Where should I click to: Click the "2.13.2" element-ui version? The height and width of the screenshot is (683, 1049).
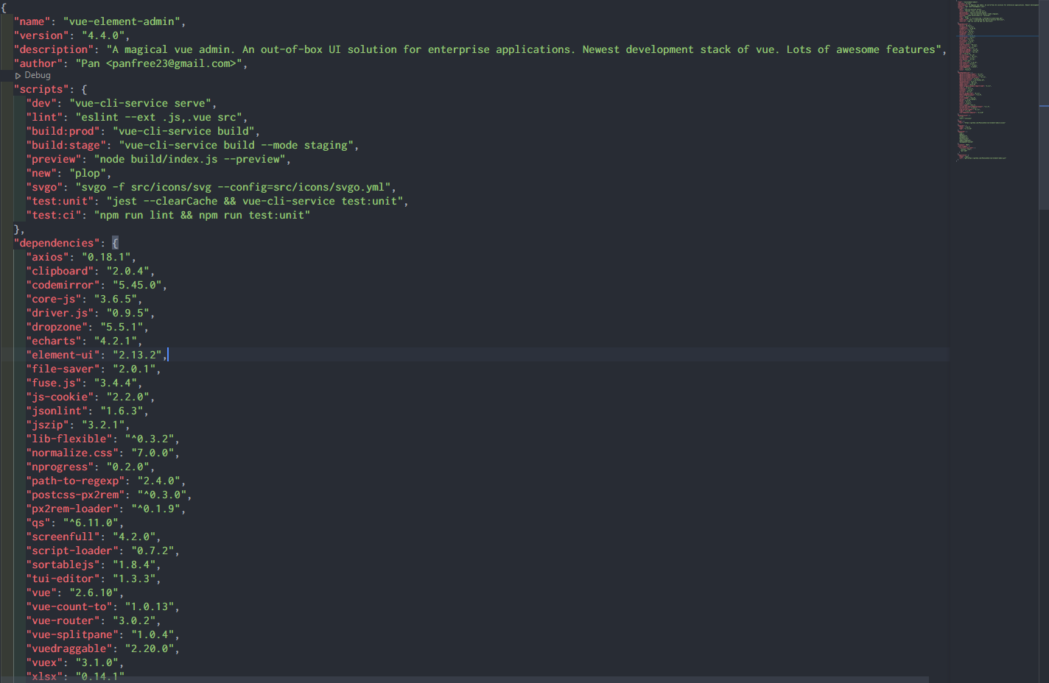tap(137, 355)
